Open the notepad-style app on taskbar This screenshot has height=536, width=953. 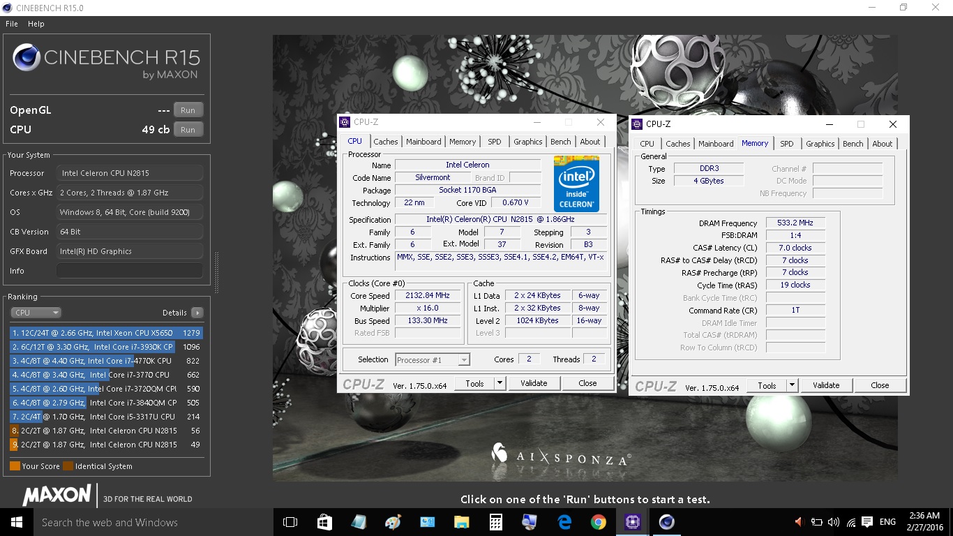pyautogui.click(x=359, y=522)
